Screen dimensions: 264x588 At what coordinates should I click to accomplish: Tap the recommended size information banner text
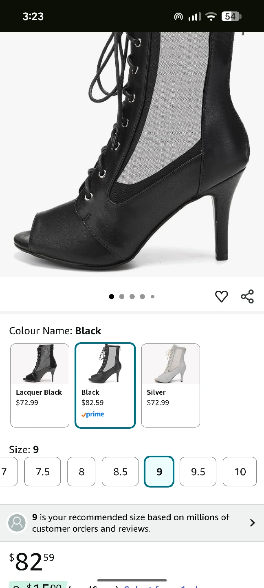coord(130,523)
